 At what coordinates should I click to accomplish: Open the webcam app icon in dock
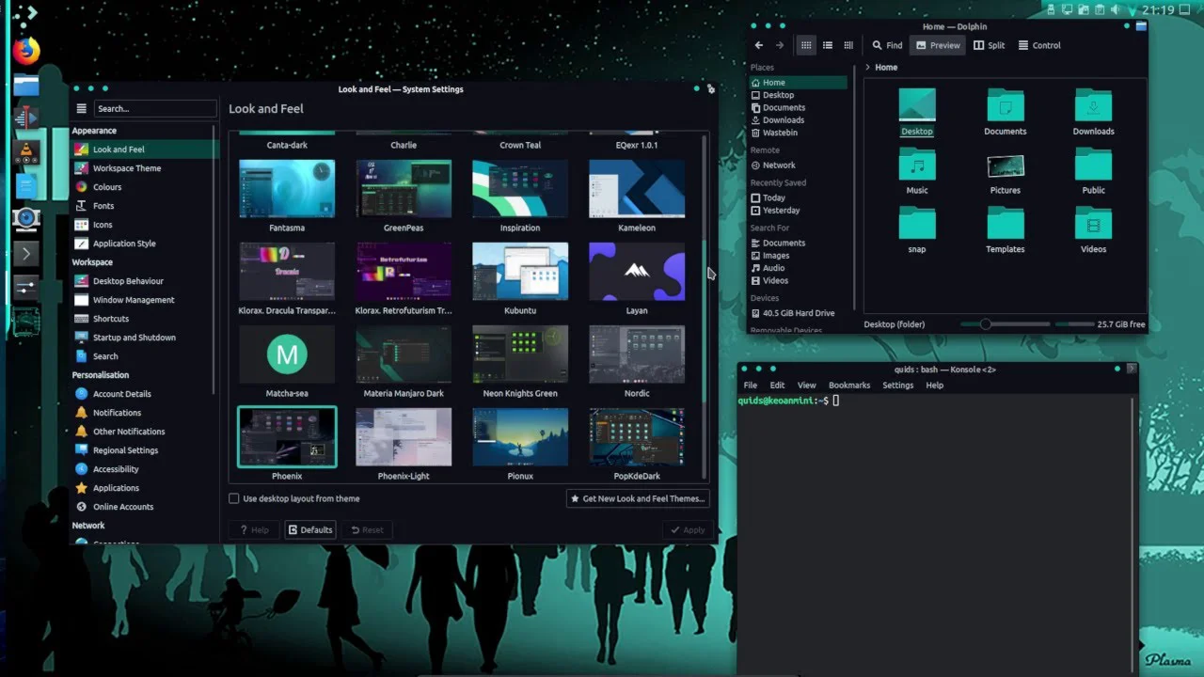tap(26, 218)
